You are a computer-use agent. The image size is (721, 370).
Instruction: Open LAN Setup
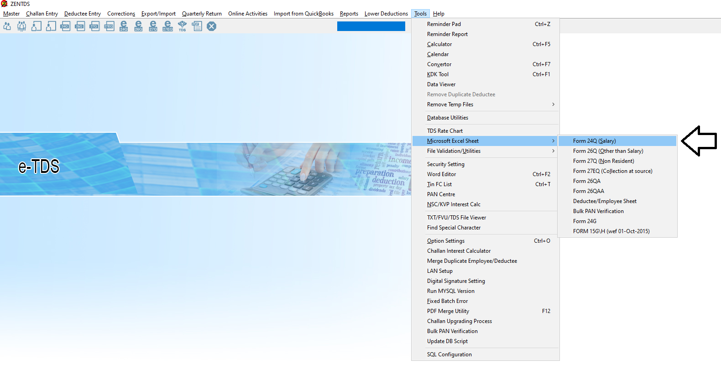[x=486, y=271]
